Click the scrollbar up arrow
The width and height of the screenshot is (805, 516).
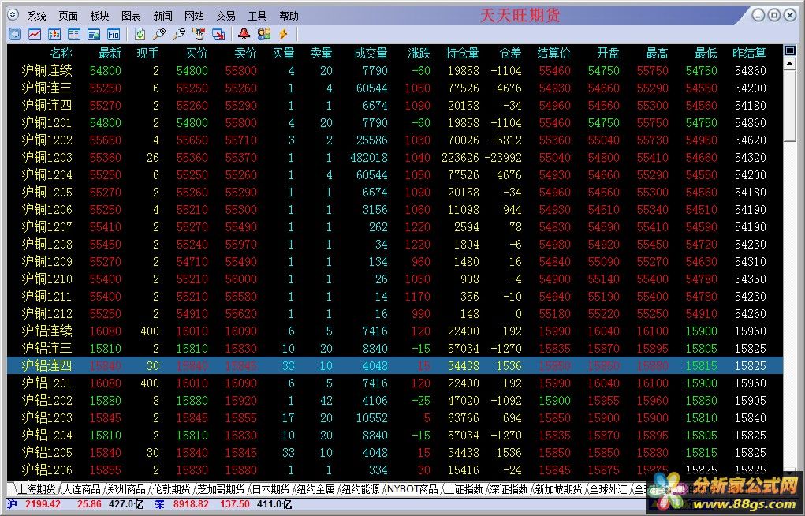tap(790, 63)
